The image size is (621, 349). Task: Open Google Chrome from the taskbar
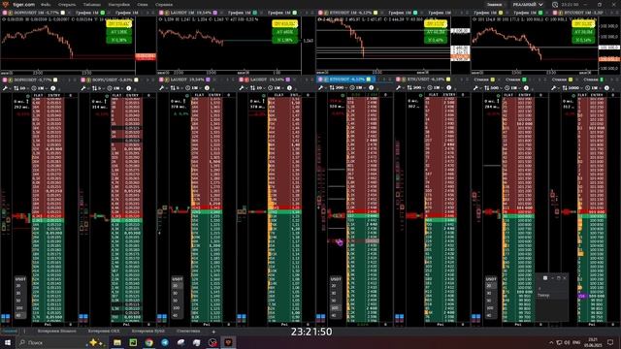[148, 342]
